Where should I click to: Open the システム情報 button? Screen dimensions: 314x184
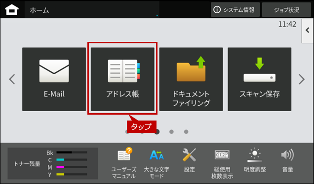click(235, 10)
